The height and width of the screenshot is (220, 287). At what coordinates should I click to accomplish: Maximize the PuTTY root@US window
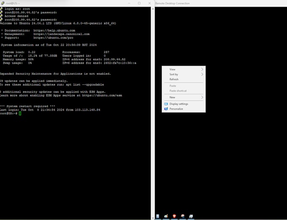tap(139, 3)
